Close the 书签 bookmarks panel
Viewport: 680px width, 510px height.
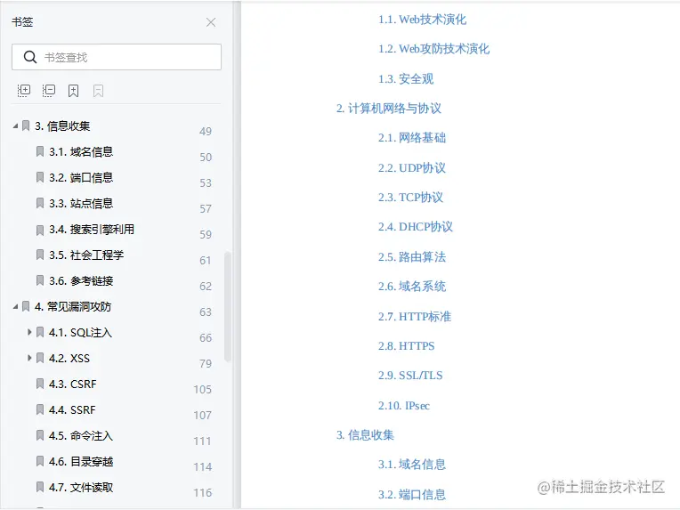point(211,22)
